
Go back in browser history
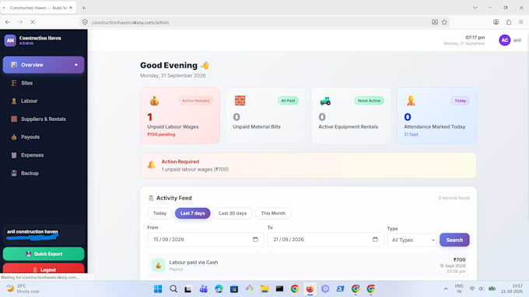pyautogui.click(x=8, y=22)
